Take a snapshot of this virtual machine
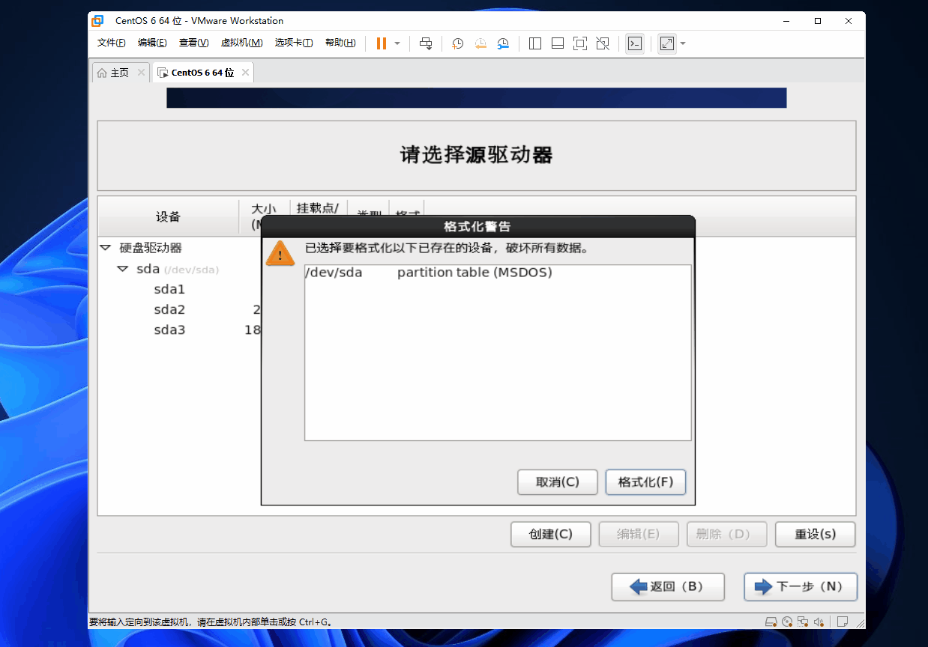 (457, 43)
